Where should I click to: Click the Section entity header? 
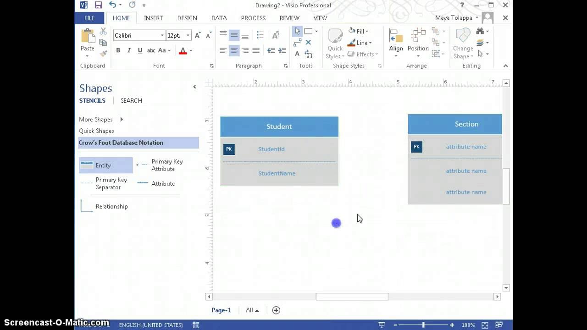[455, 124]
